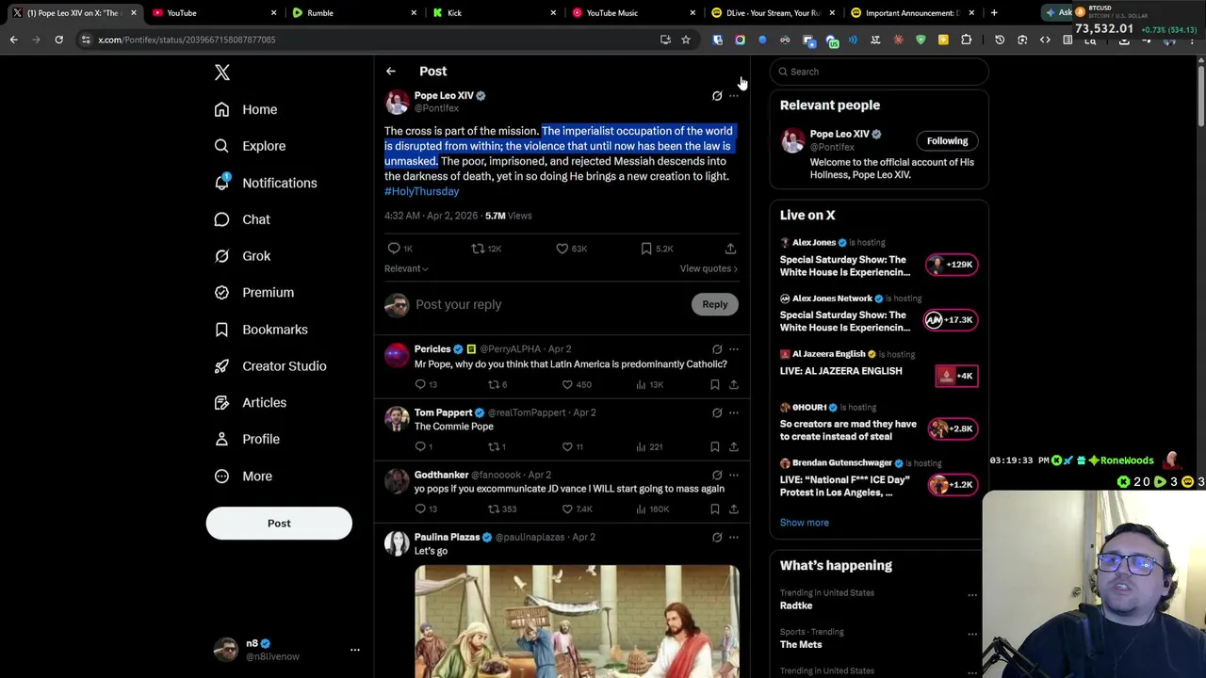Image resolution: width=1206 pixels, height=678 pixels.
Task: Open options for the Radtke trend
Action: (971, 595)
